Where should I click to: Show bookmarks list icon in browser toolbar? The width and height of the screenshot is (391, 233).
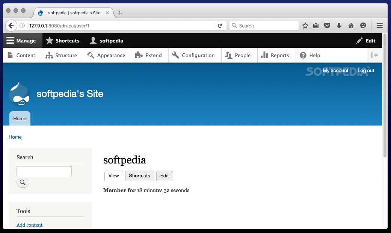click(x=316, y=26)
